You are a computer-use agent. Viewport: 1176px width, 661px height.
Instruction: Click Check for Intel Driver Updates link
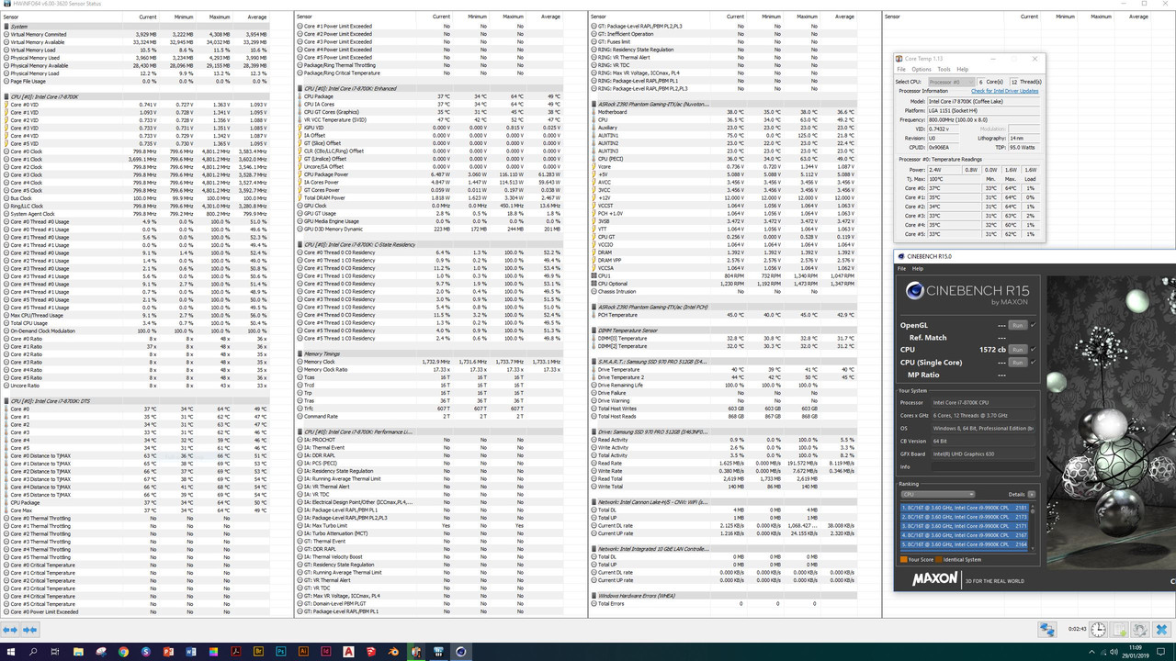pyautogui.click(x=1004, y=91)
